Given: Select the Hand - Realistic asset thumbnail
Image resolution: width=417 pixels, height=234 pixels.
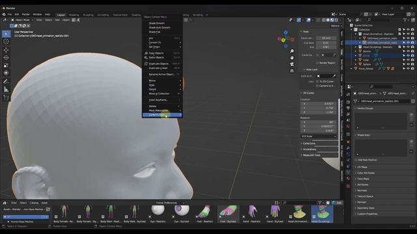Looking at the screenshot, I should click(x=252, y=214).
